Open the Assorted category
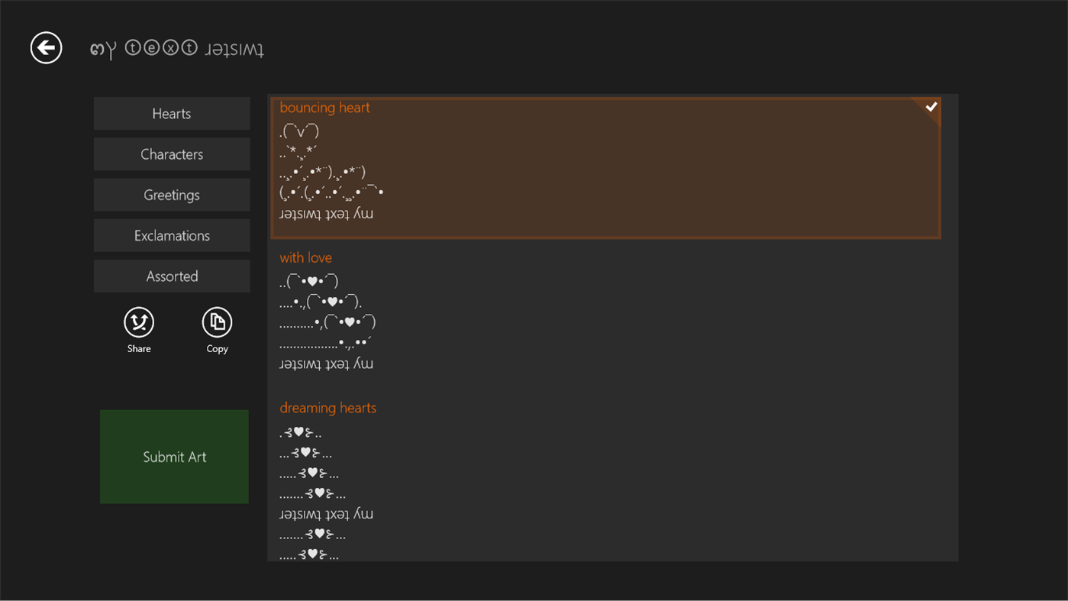Image resolution: width=1068 pixels, height=601 pixels. click(171, 276)
